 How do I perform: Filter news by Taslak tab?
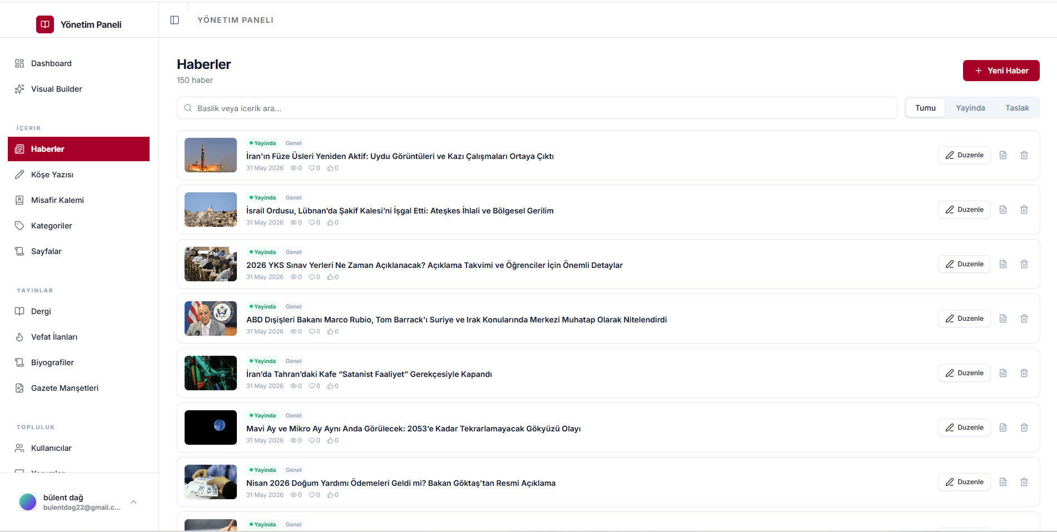pyautogui.click(x=1017, y=108)
